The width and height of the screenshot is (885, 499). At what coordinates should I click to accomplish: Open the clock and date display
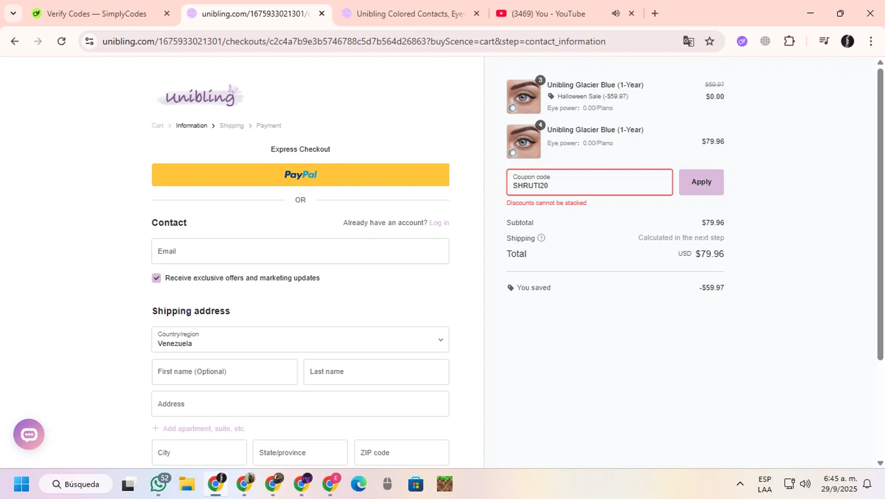(x=840, y=484)
